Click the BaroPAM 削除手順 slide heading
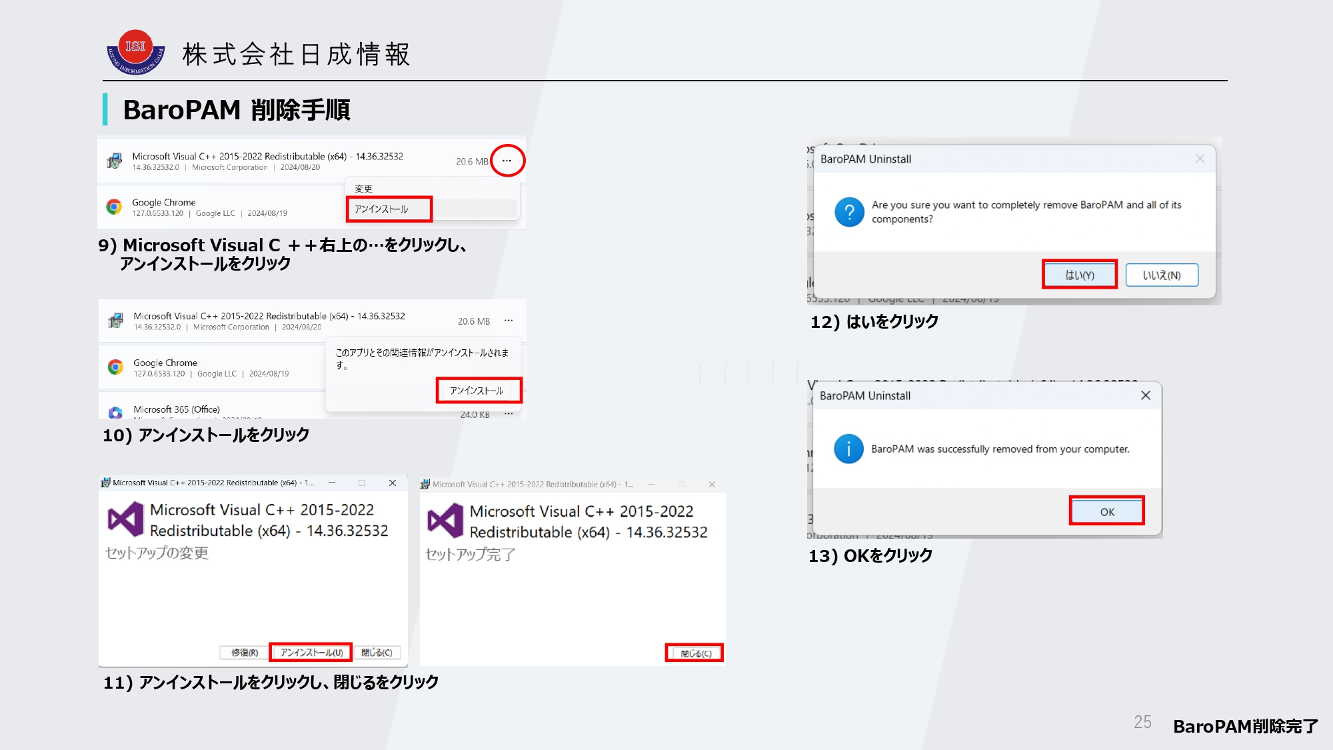 pos(237,110)
